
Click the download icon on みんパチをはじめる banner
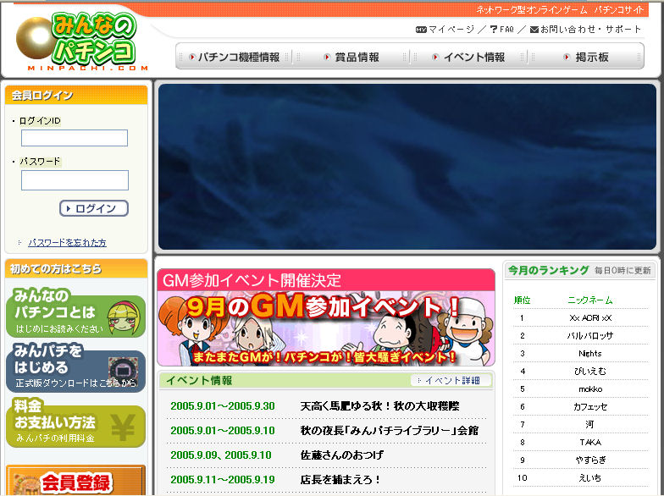[x=122, y=371]
